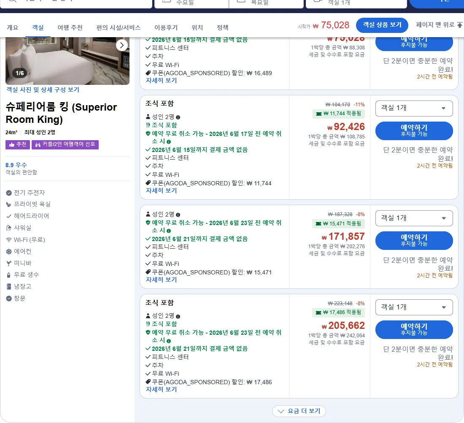Open 자세히 보기 for ₩11,744 coupon offer

click(x=161, y=191)
